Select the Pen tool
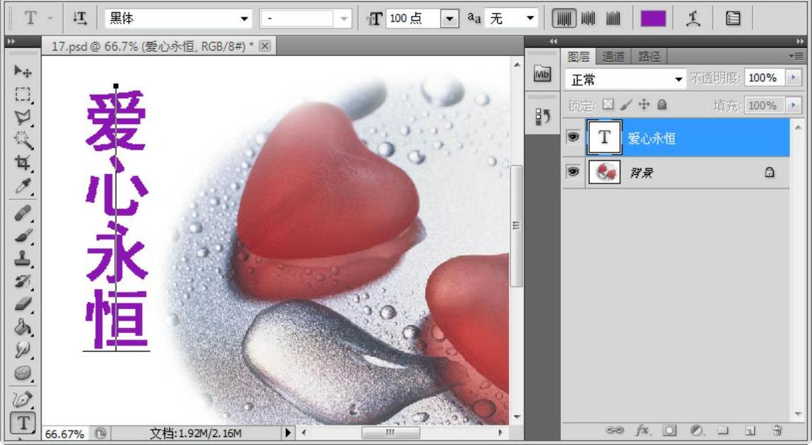Screen dimensions: 812x445 click(x=23, y=398)
